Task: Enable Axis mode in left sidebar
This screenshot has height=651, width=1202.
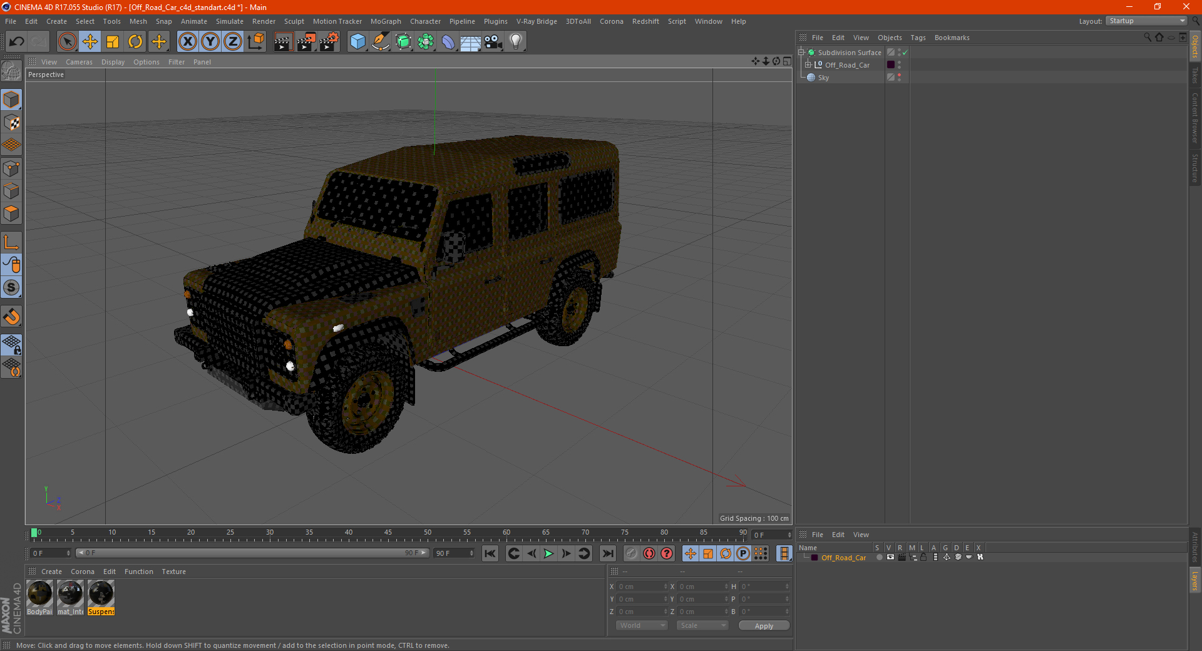Action: pos(12,242)
